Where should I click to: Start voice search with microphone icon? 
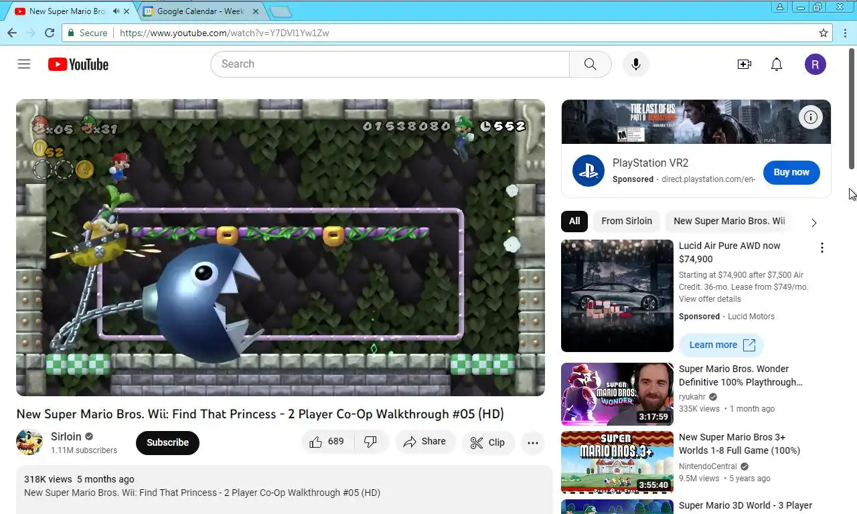636,64
